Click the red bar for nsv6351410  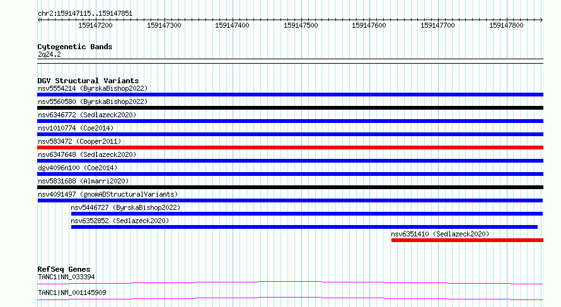click(467, 240)
